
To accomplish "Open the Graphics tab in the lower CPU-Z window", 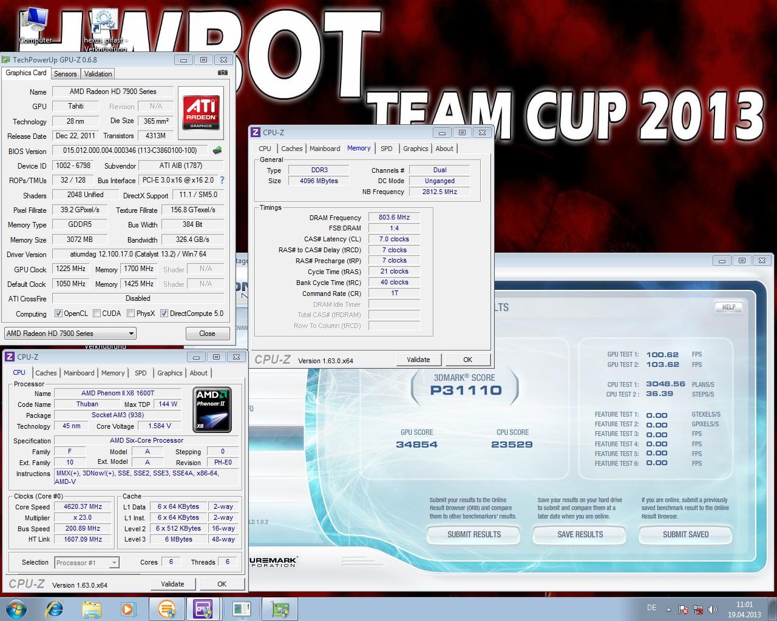I will (169, 373).
